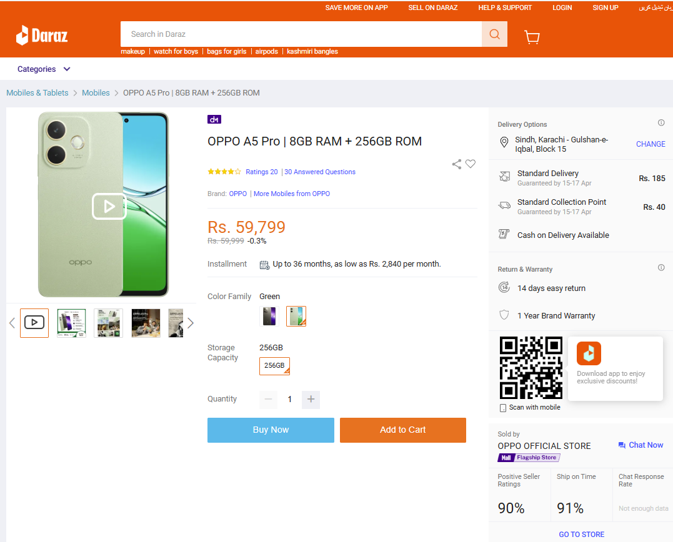The width and height of the screenshot is (673, 542).
Task: Open 30 Answered Questions link
Action: [320, 172]
